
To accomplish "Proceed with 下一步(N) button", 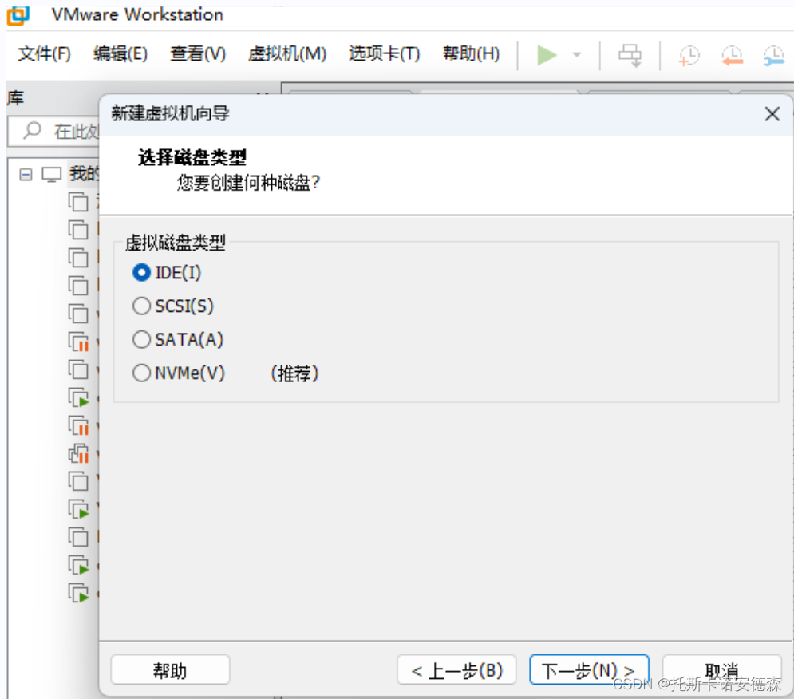I will (589, 670).
